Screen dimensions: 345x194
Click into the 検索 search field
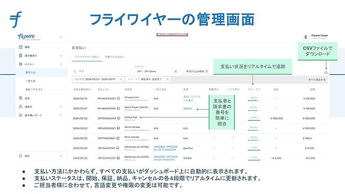(x=102, y=72)
